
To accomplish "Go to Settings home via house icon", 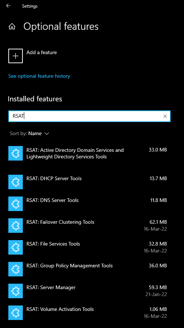I will (12, 27).
